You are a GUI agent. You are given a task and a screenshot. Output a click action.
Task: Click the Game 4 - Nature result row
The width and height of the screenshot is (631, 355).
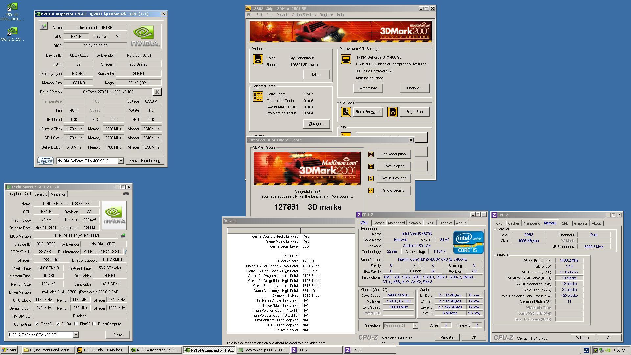point(291,296)
